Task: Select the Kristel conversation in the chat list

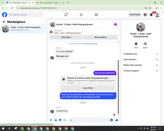Action: pos(23,29)
